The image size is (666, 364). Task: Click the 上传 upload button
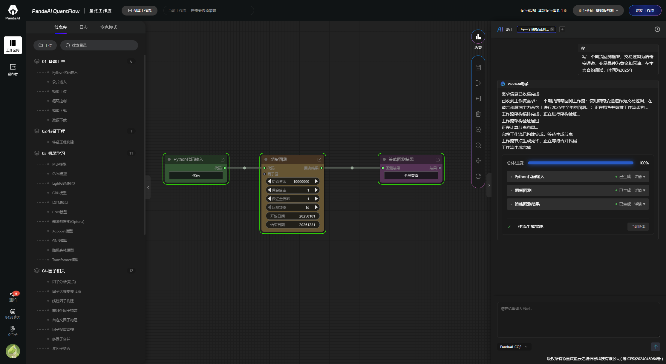coord(45,45)
